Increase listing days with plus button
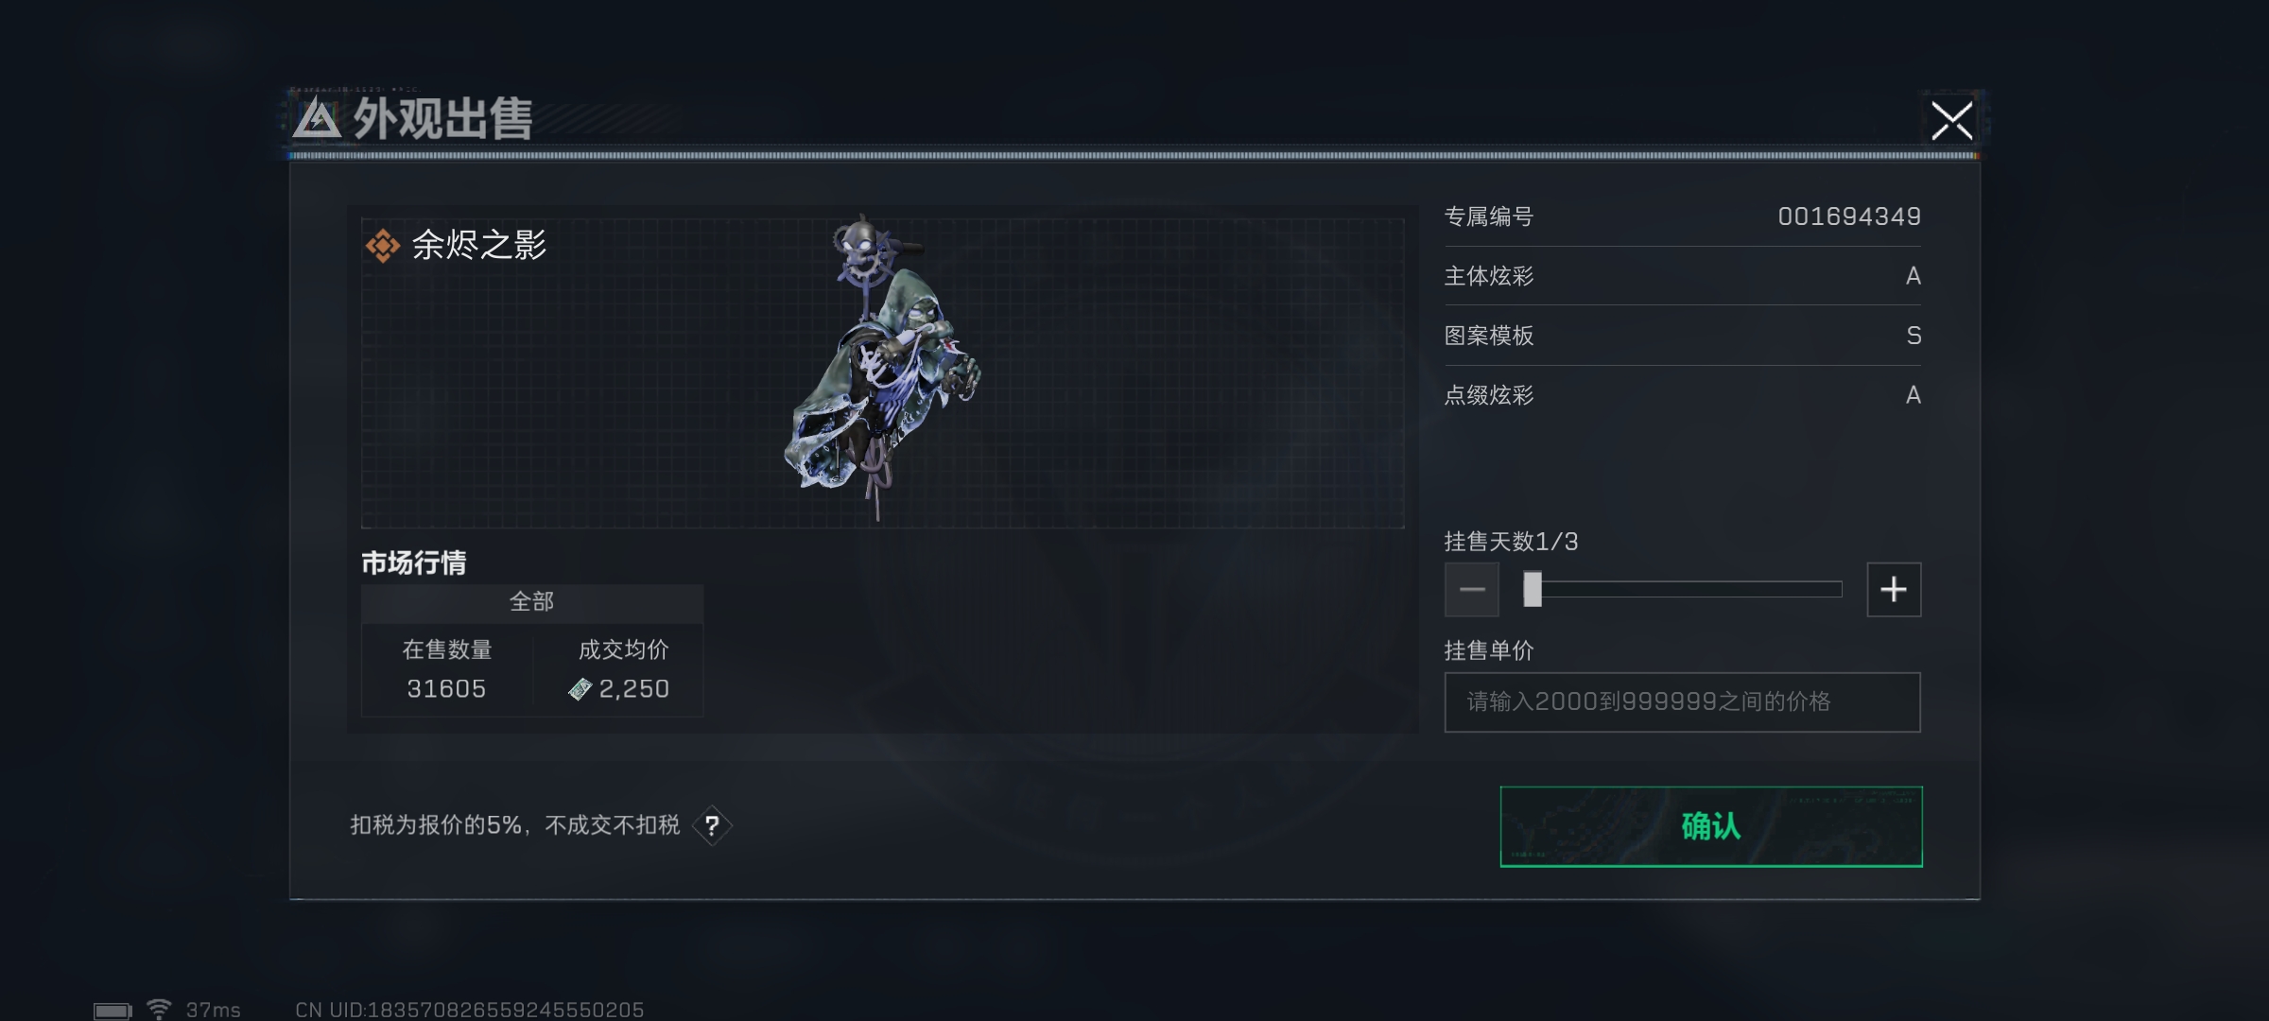The height and width of the screenshot is (1021, 2269). pos(1894,590)
